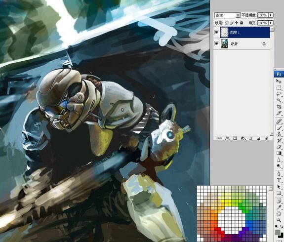Select the Crop tool
Screen dimensions: 284x242
279,107
